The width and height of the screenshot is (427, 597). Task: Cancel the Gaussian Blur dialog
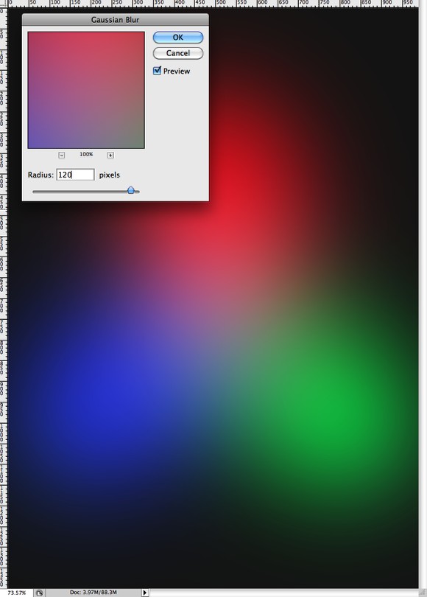178,53
